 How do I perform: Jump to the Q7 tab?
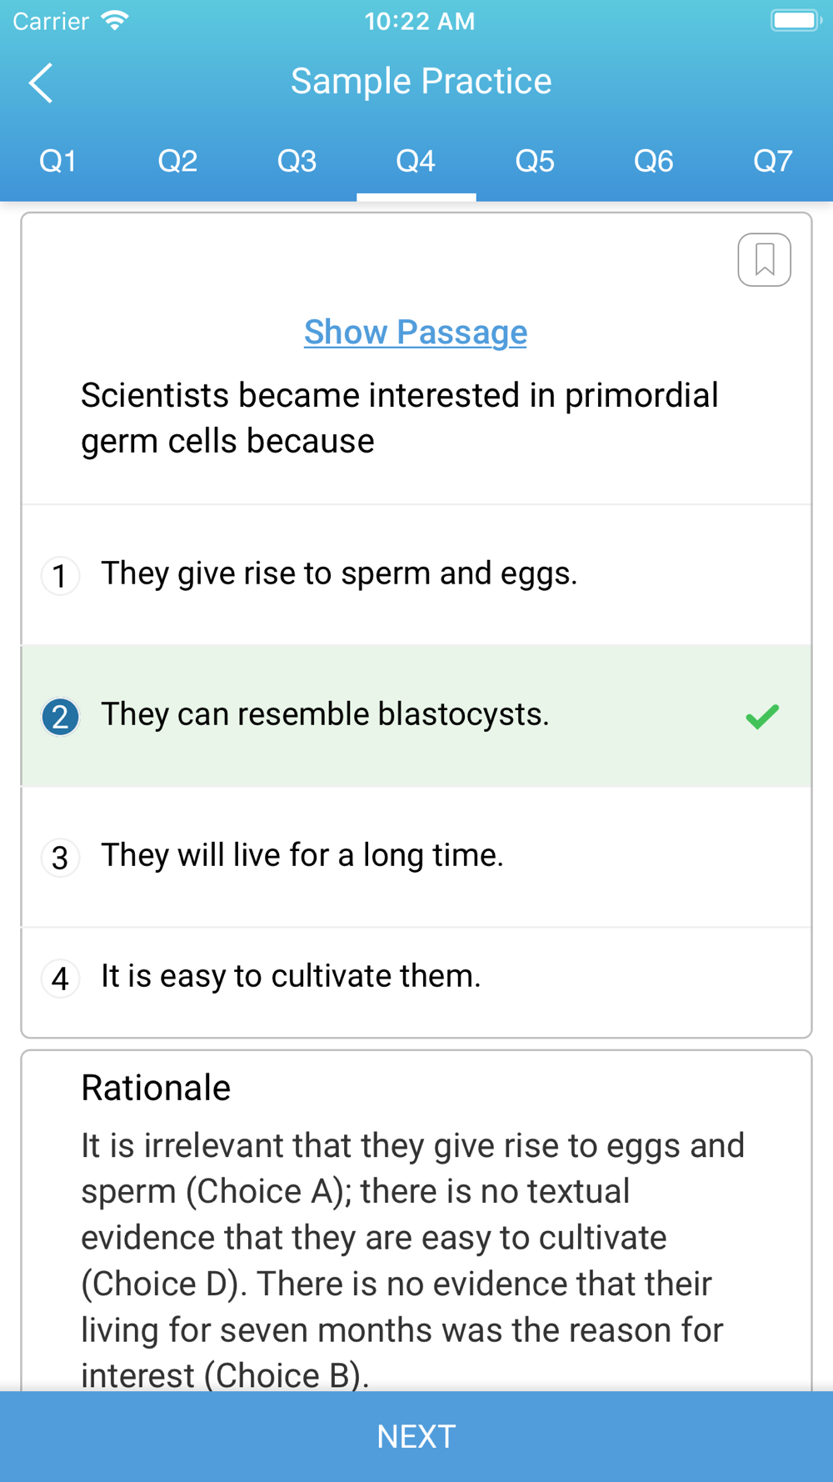773,161
